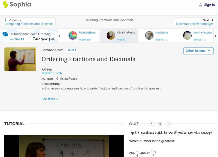Select quiz question 1 circle
Screen dimensions: 218x157
(152, 124)
